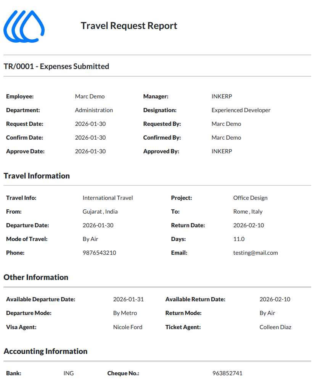Select the Departure Date value 2026-01-30
The height and width of the screenshot is (389, 315).
tap(98, 225)
